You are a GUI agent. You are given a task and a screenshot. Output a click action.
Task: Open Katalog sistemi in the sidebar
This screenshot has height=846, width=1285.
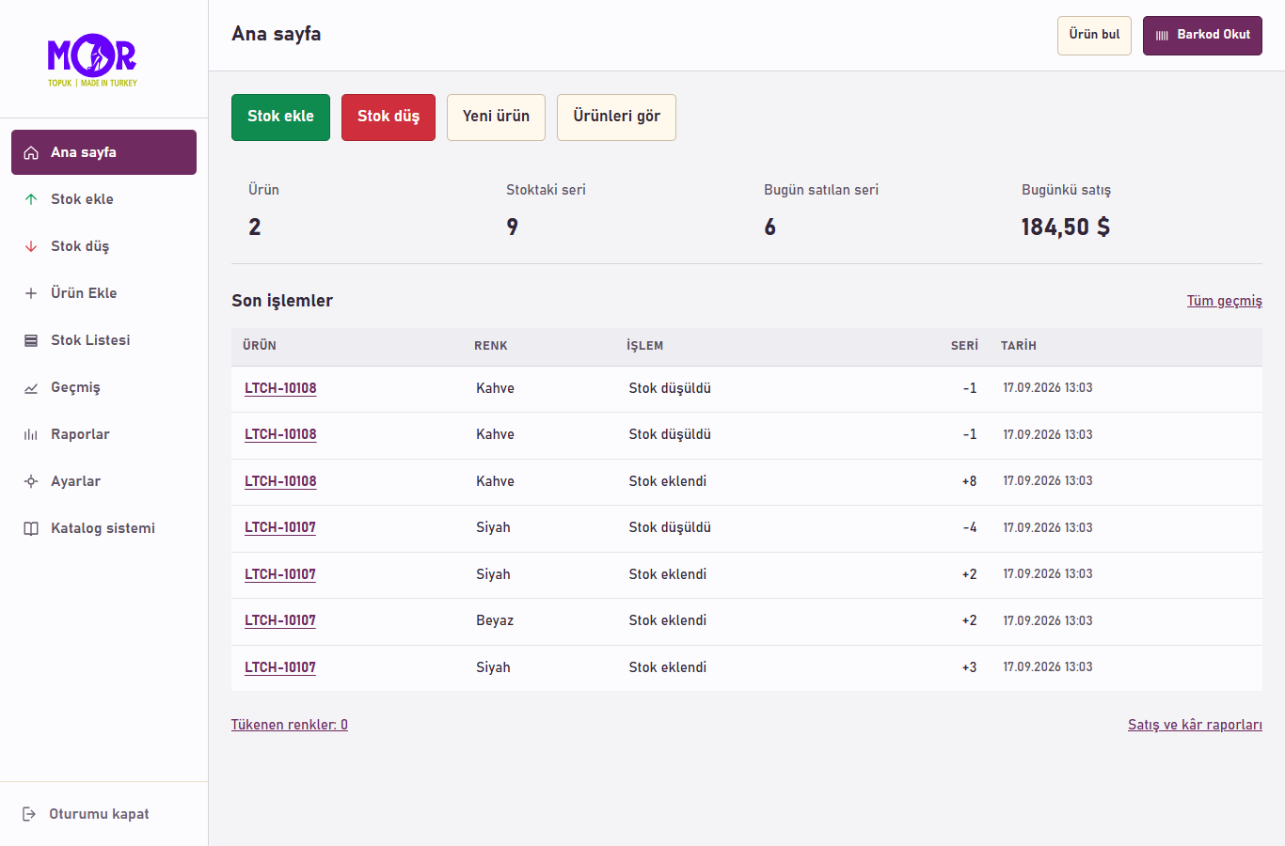click(x=103, y=528)
